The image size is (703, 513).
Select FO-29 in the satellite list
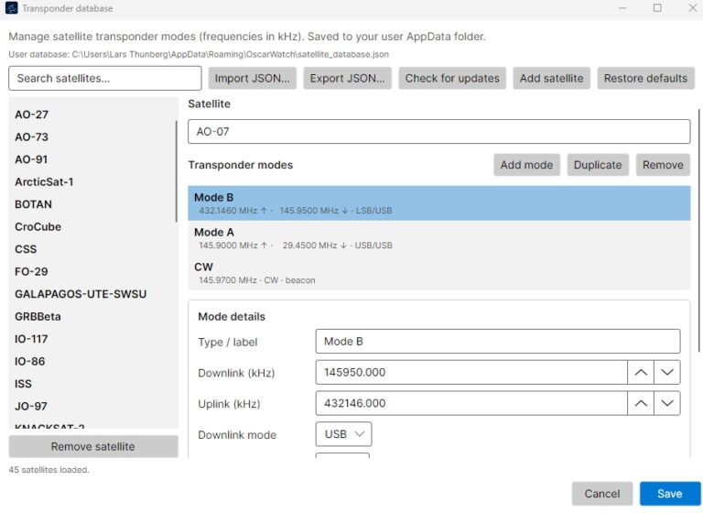coord(92,271)
